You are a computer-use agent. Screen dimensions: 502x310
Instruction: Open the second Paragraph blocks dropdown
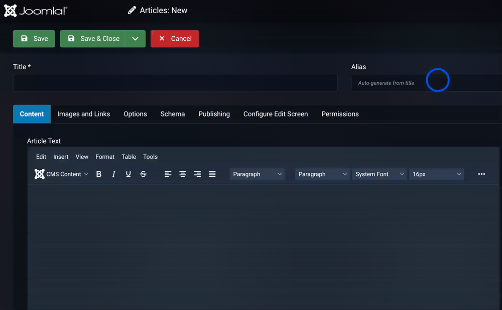[322, 174]
